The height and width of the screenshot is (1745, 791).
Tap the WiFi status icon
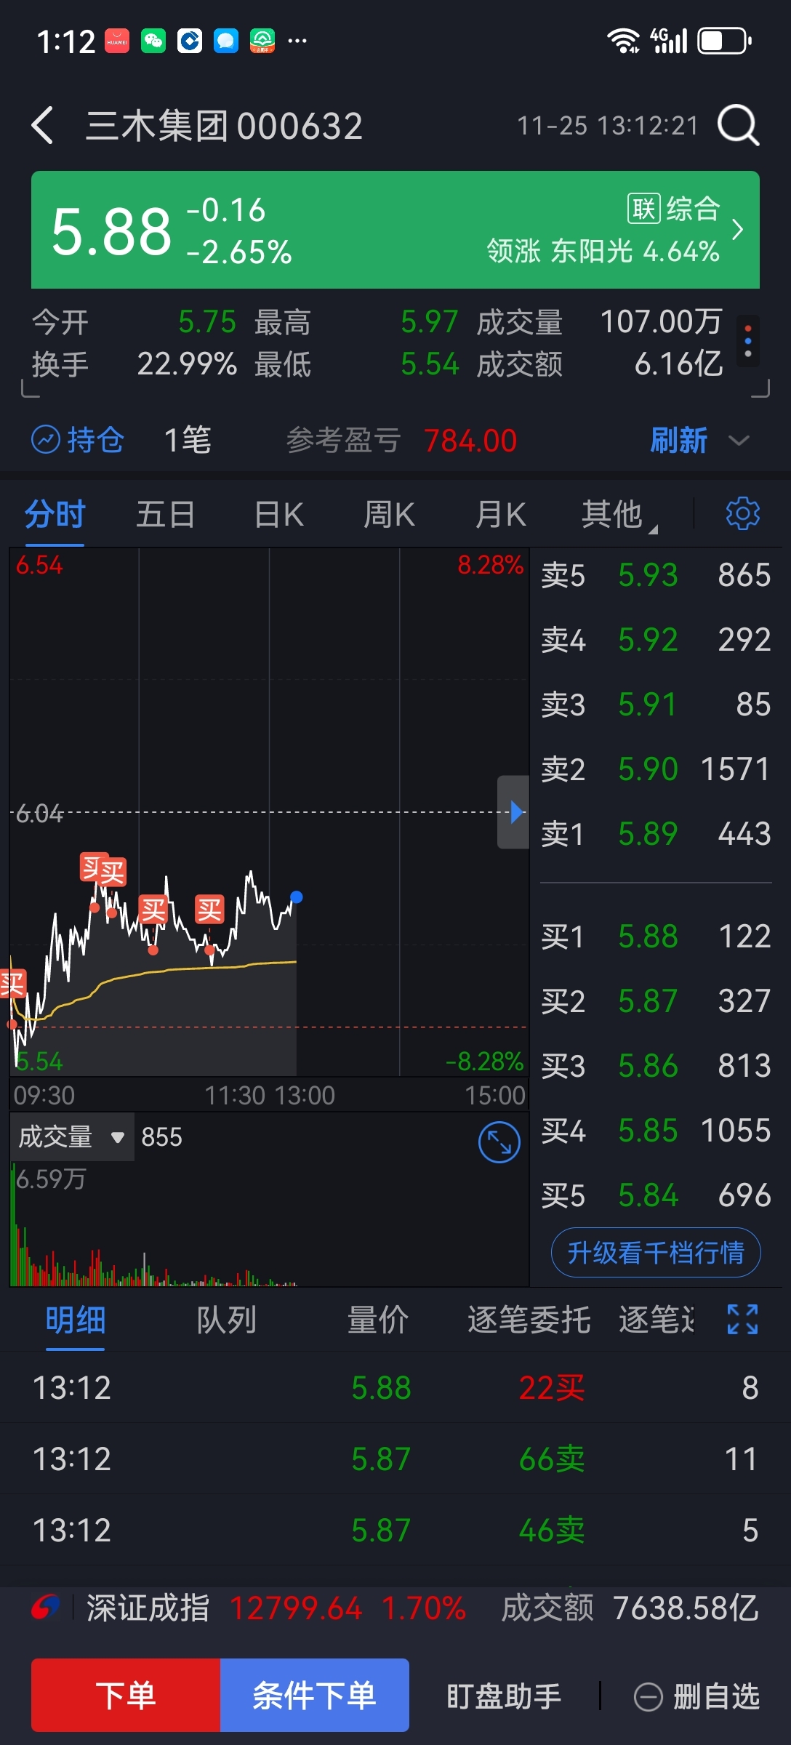coord(623,41)
